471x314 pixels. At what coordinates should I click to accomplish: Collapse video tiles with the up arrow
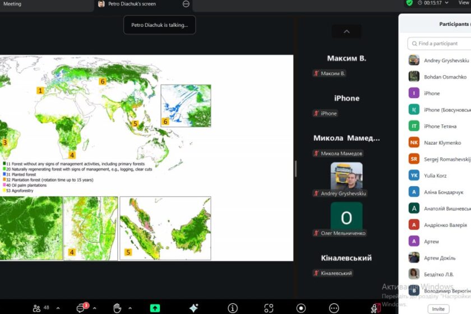click(347, 32)
